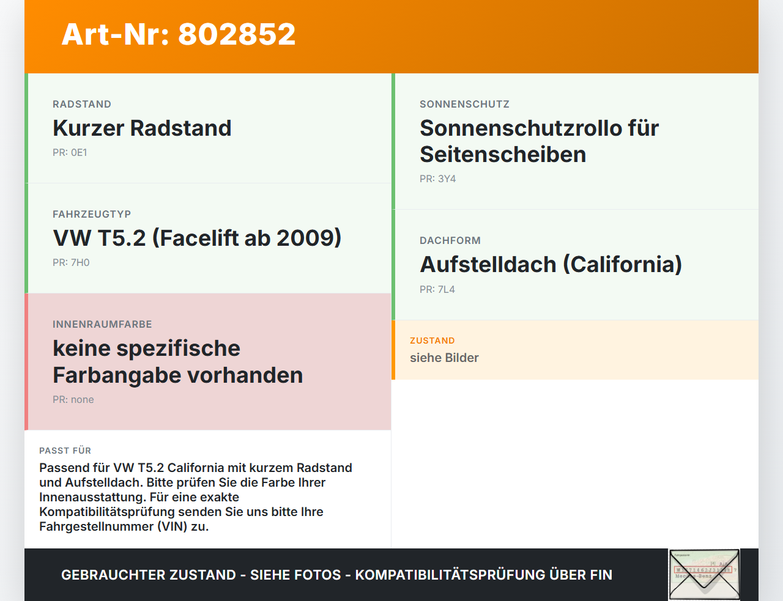Click the 'siehe Bilder' condition text
The height and width of the screenshot is (601, 783).
[444, 358]
